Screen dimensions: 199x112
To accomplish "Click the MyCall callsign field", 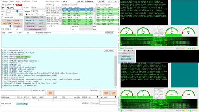I will point(38,7).
